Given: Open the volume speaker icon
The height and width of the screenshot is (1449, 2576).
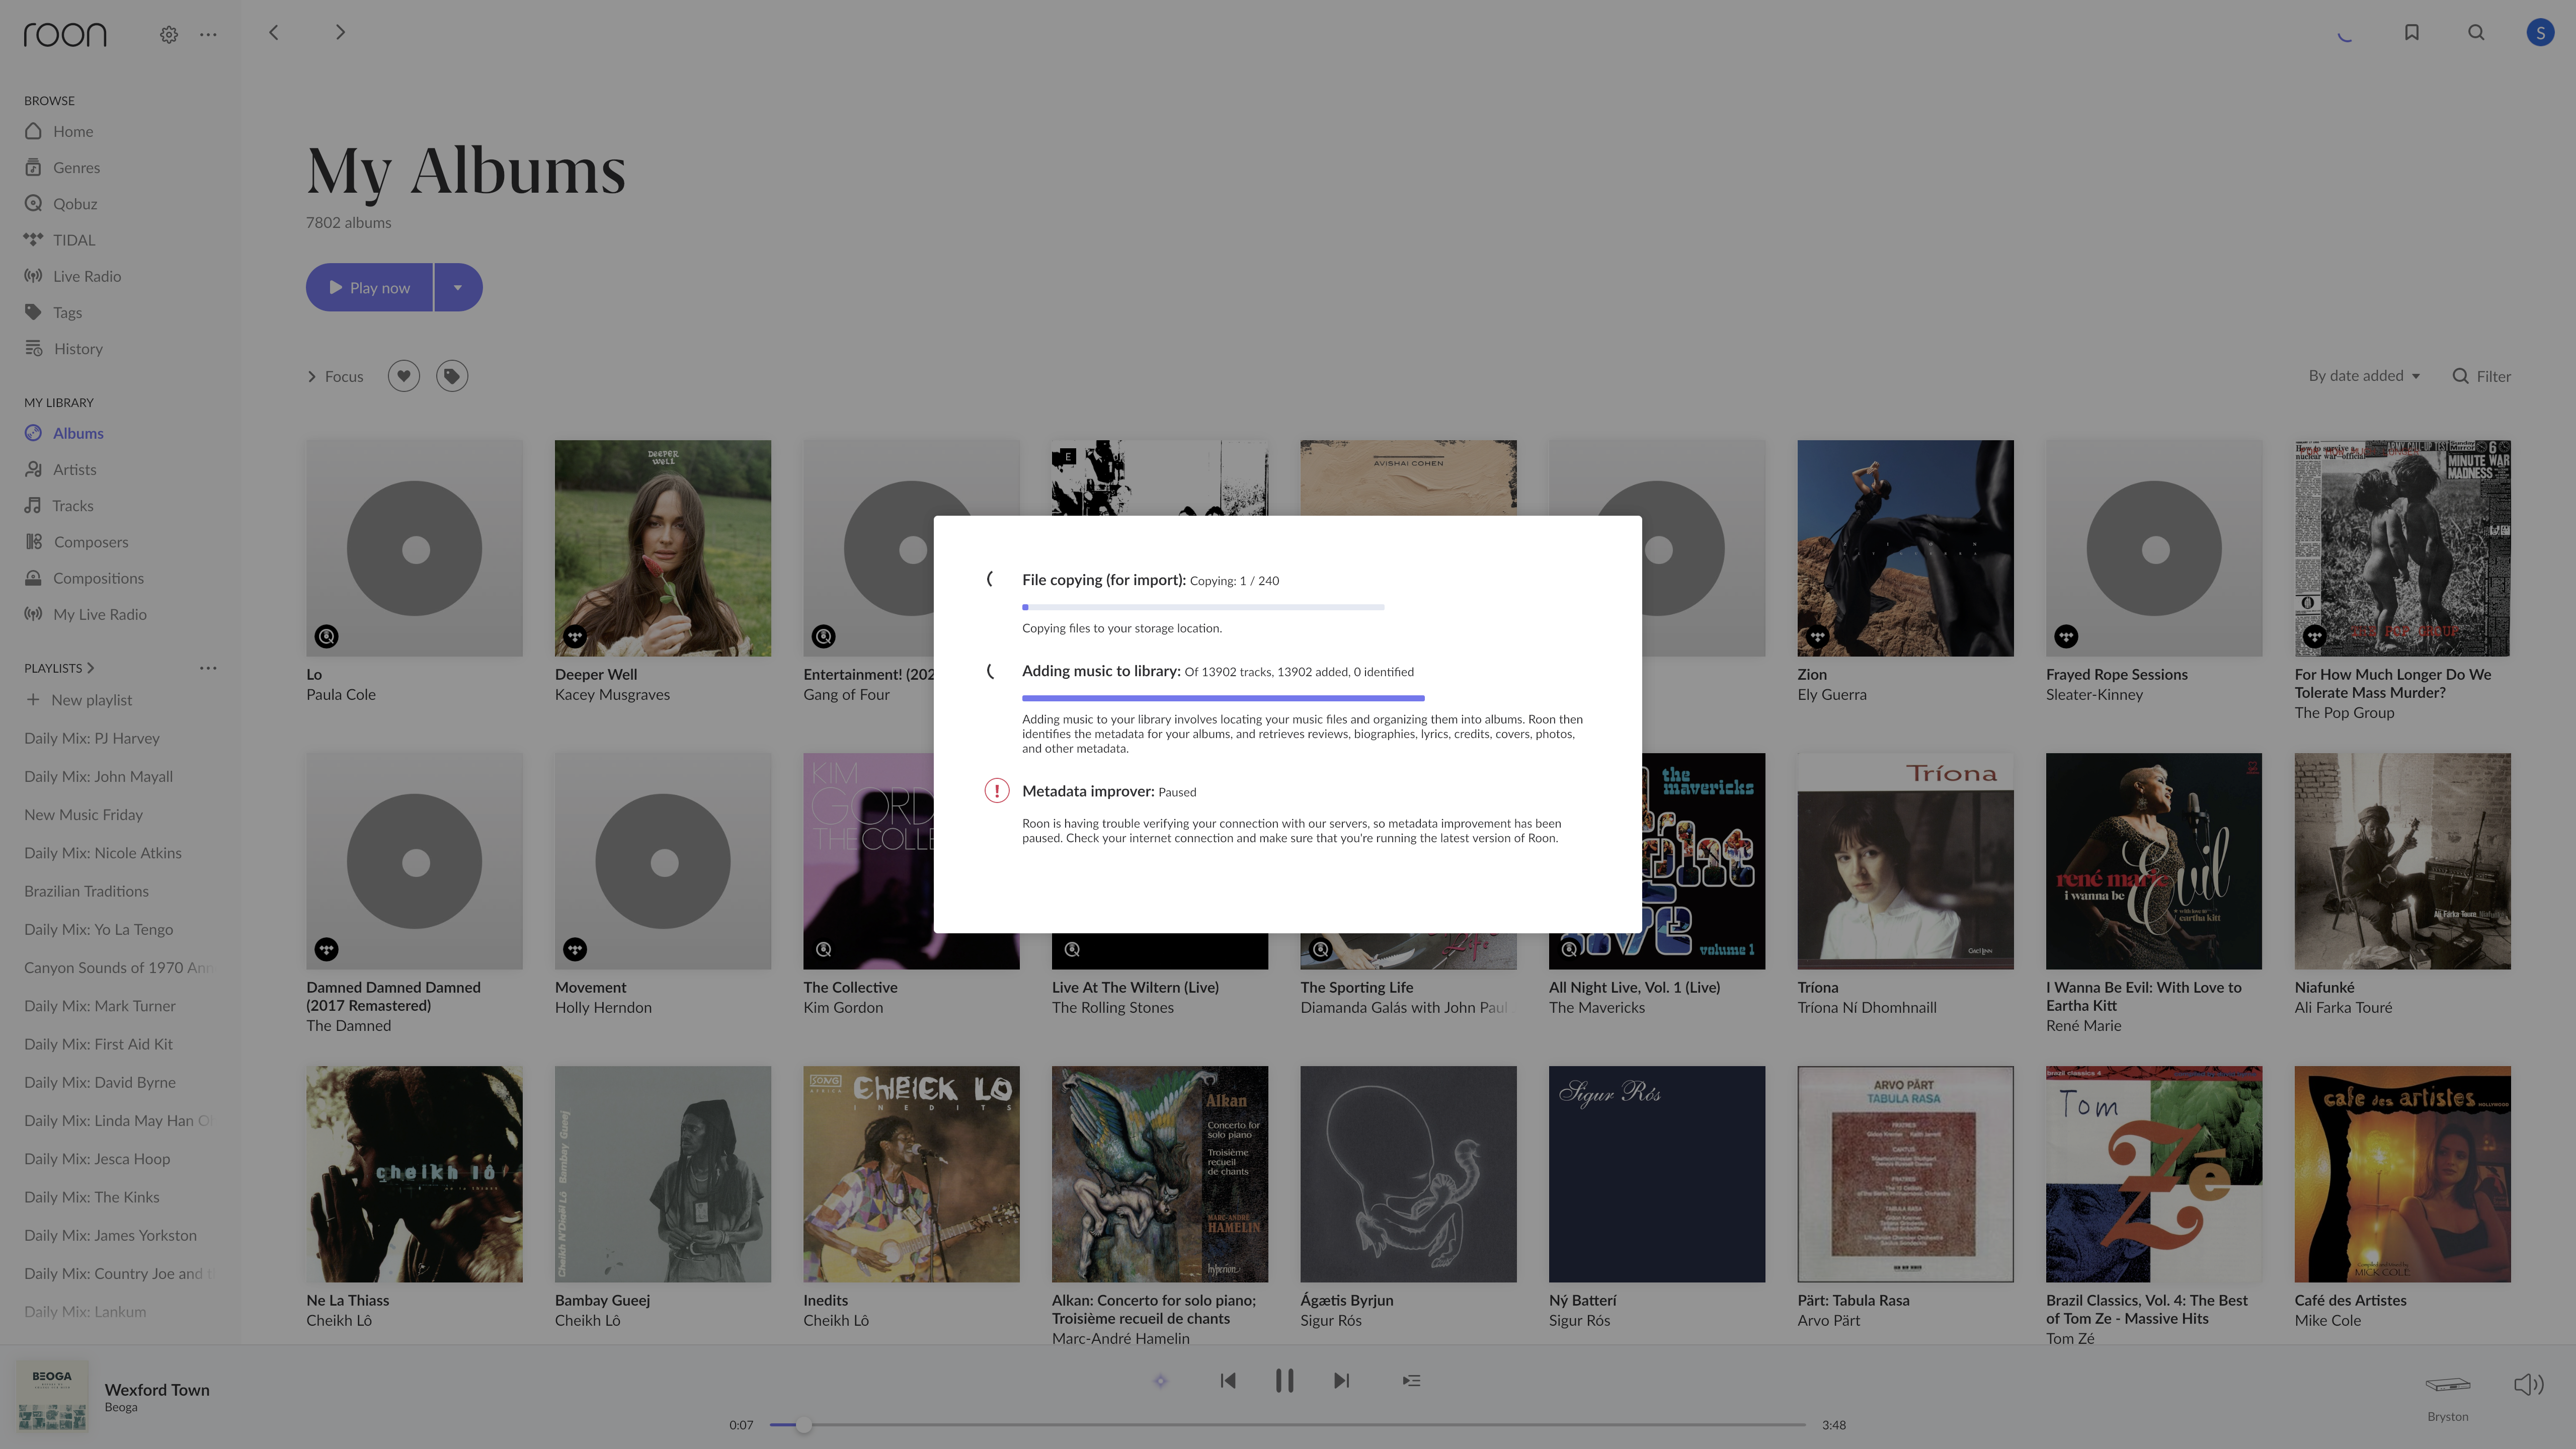Looking at the screenshot, I should 2529,1384.
